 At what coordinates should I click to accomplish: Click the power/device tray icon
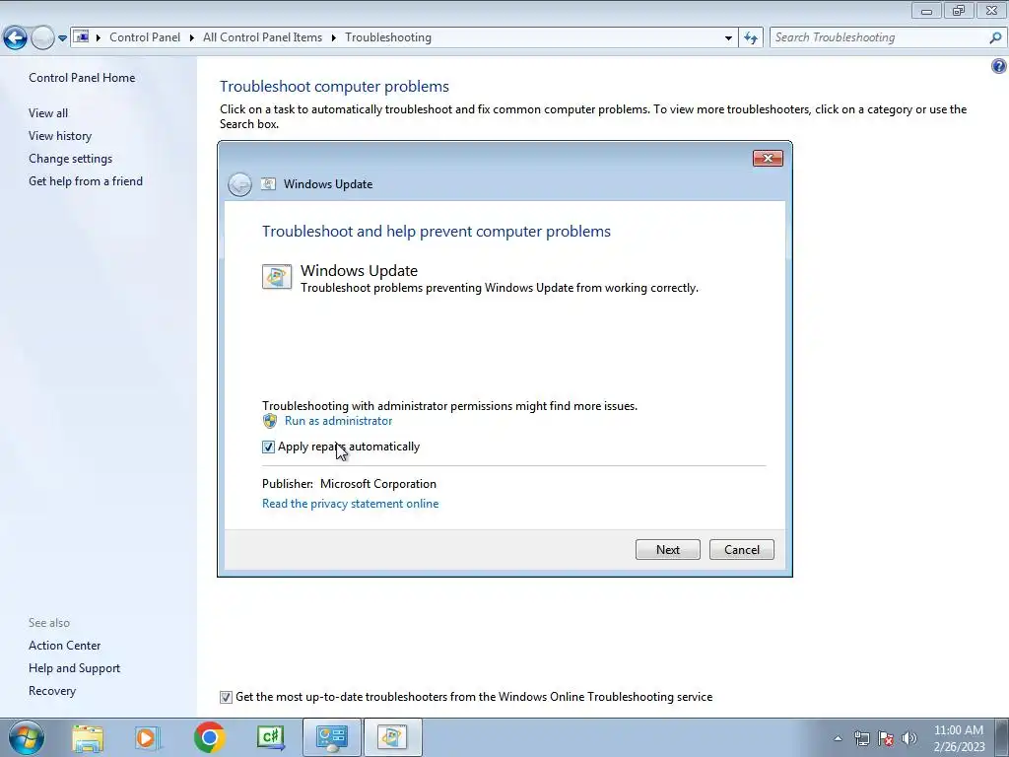point(861,738)
